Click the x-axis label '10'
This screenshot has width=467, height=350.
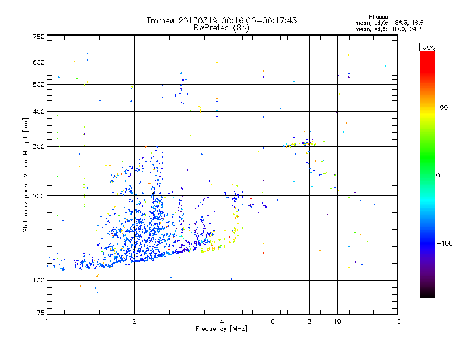[337, 321]
